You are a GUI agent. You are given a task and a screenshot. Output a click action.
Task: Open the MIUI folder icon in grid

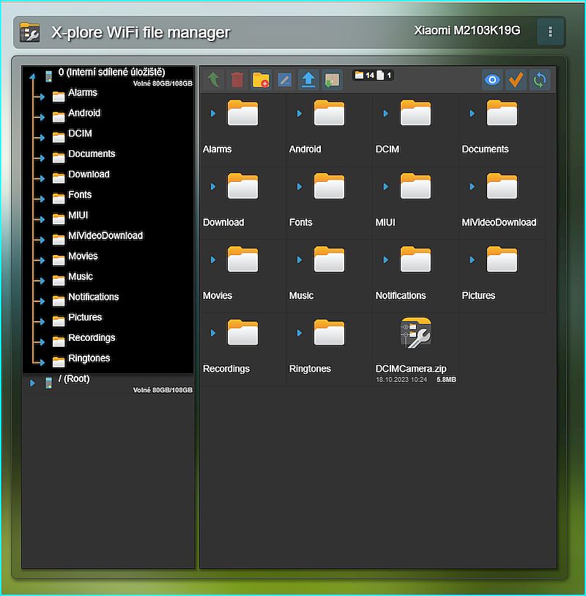[x=415, y=186]
